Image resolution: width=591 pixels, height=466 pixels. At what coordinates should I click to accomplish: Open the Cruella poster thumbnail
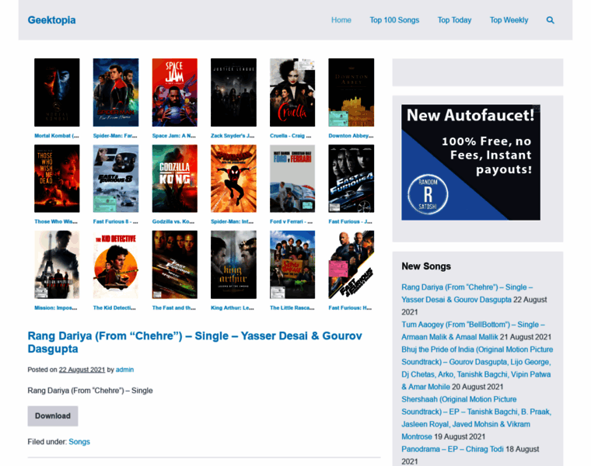292,92
